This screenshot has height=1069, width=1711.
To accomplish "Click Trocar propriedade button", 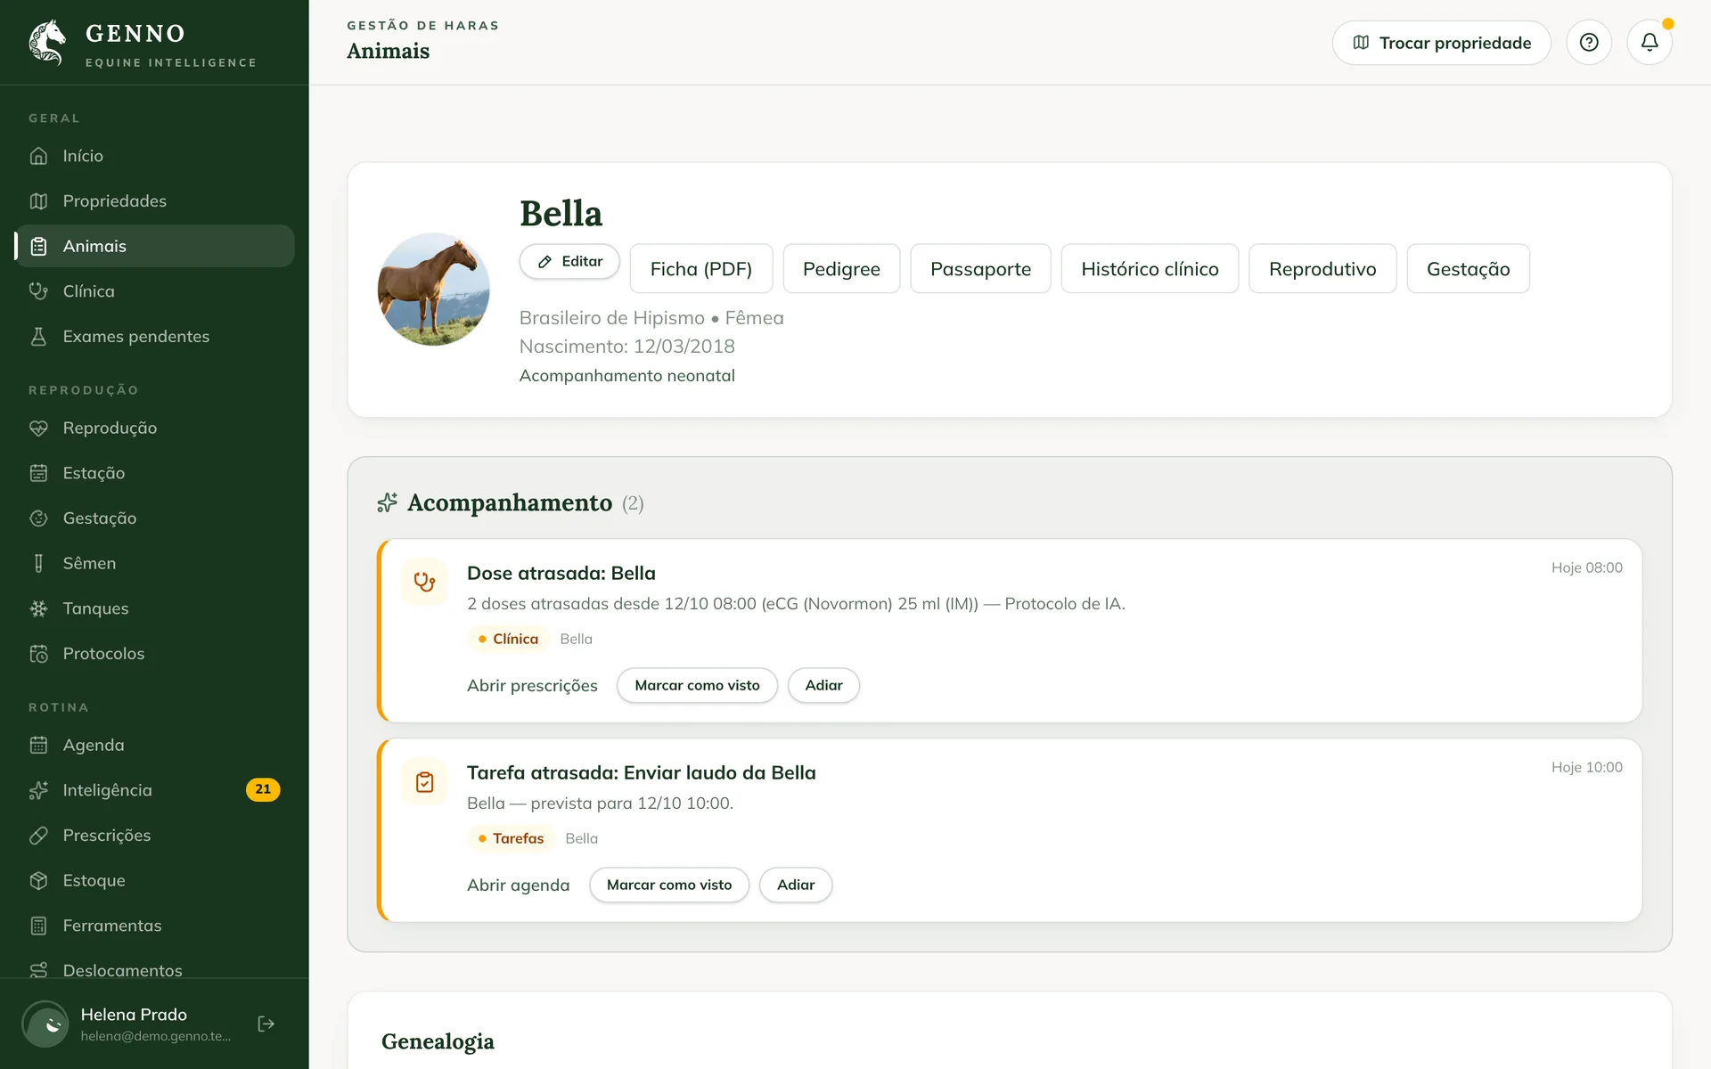I will coord(1441,43).
